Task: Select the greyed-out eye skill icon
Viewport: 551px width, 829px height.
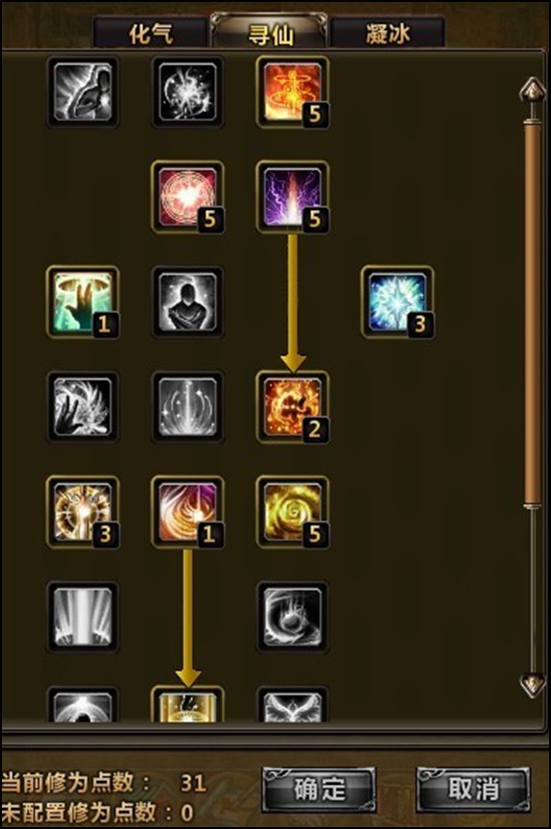Action: pyautogui.click(x=293, y=617)
